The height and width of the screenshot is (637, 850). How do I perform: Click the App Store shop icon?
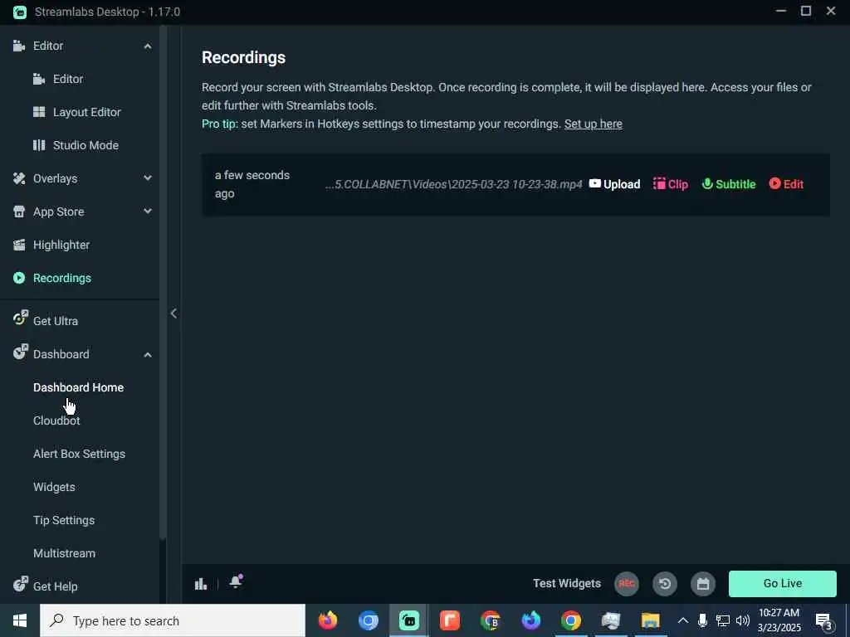19,212
